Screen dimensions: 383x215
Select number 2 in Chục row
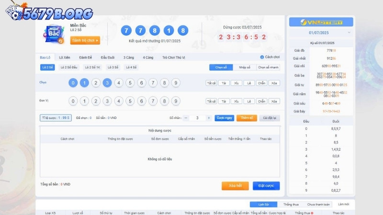pos(96,83)
